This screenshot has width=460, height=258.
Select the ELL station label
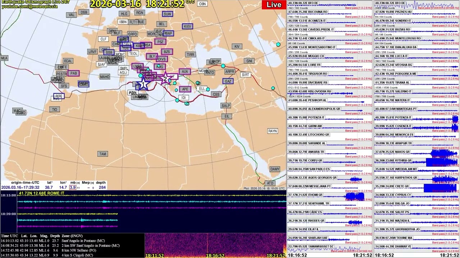[202, 89]
